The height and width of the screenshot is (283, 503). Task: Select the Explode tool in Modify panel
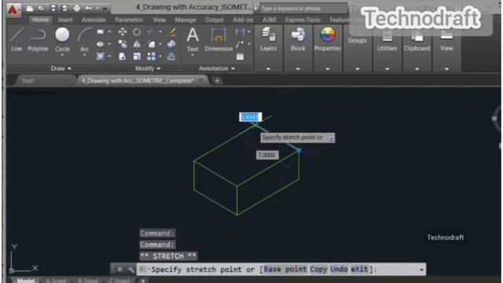[171, 44]
